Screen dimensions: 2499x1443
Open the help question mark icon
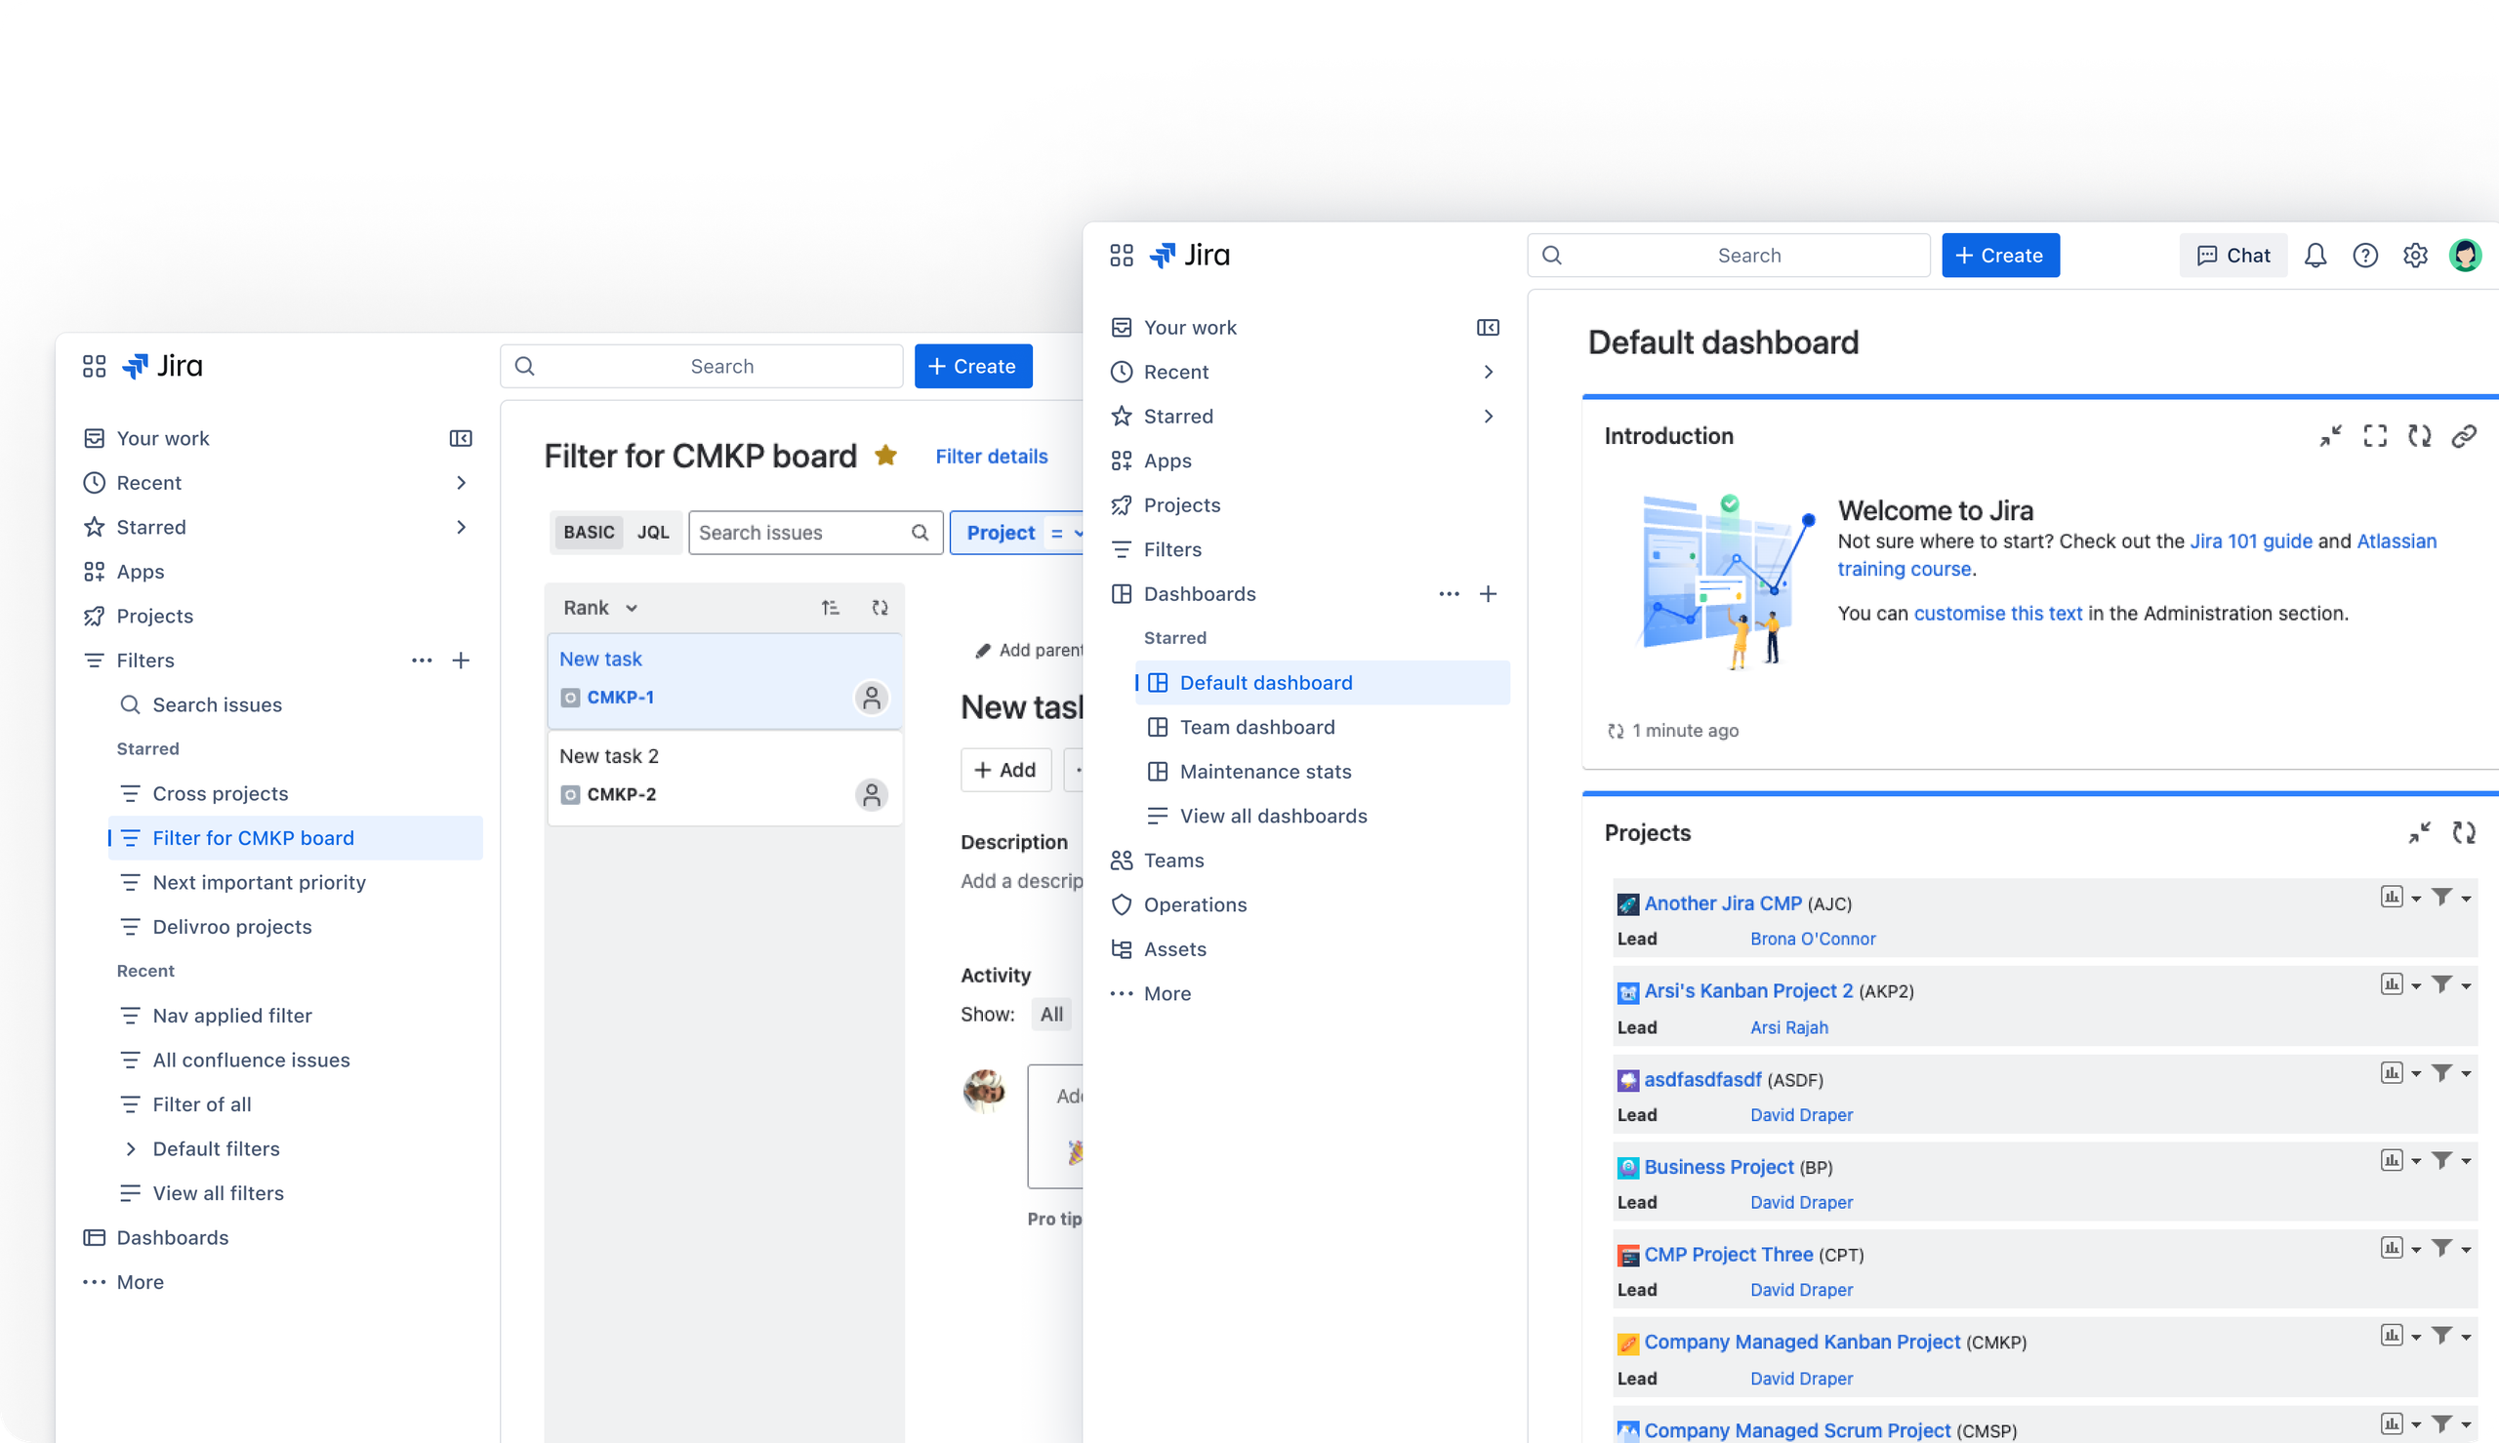point(2365,256)
